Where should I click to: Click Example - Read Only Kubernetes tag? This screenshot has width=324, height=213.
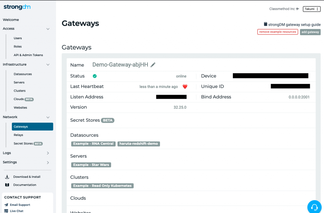click(102, 186)
